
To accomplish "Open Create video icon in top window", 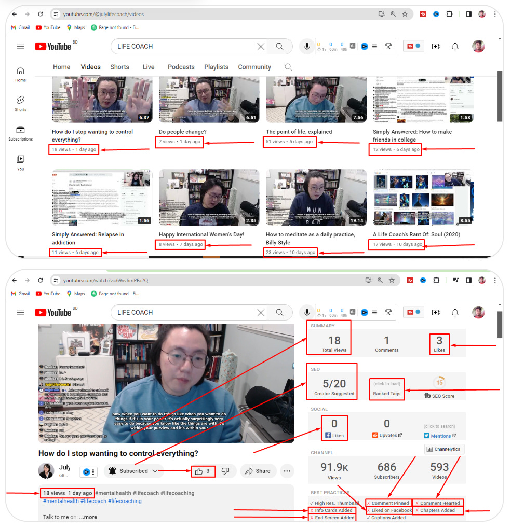I will click(436, 46).
